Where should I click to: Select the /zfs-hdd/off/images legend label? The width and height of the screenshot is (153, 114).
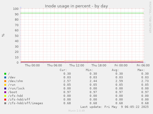[x=26, y=103]
